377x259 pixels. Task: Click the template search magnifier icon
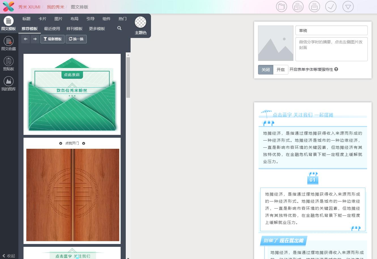point(119,28)
